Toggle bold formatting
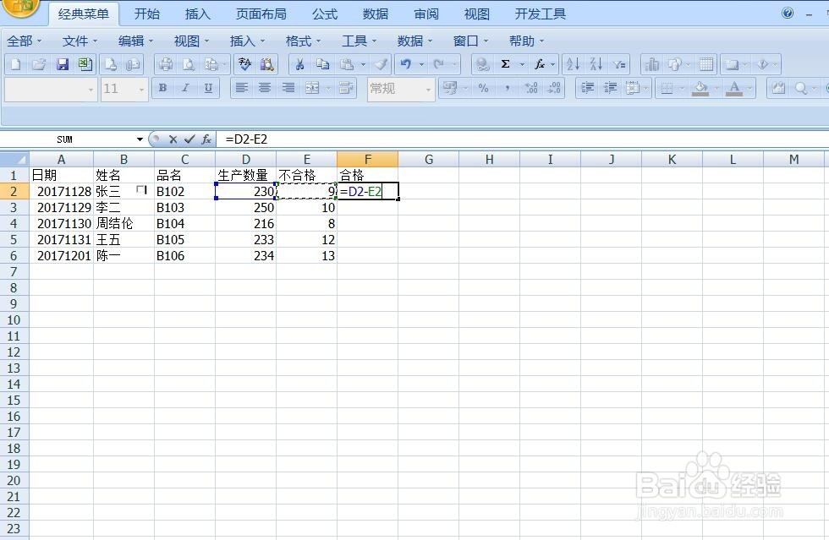The image size is (829, 540). pos(162,88)
